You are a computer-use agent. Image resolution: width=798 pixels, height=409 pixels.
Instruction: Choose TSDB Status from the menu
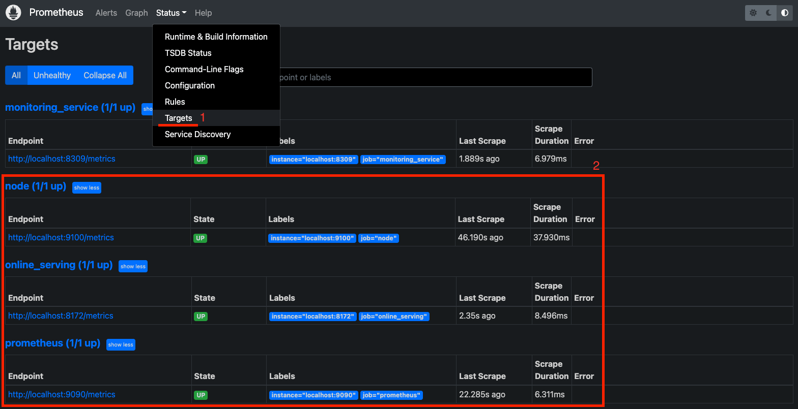(x=216, y=53)
